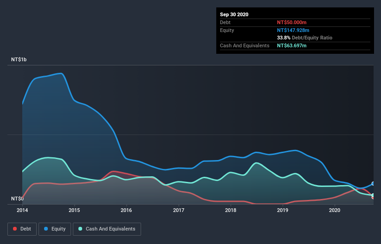Click the Sep 30 2020 tooltip date
Viewport: 381px width, 244px height.
coord(234,14)
